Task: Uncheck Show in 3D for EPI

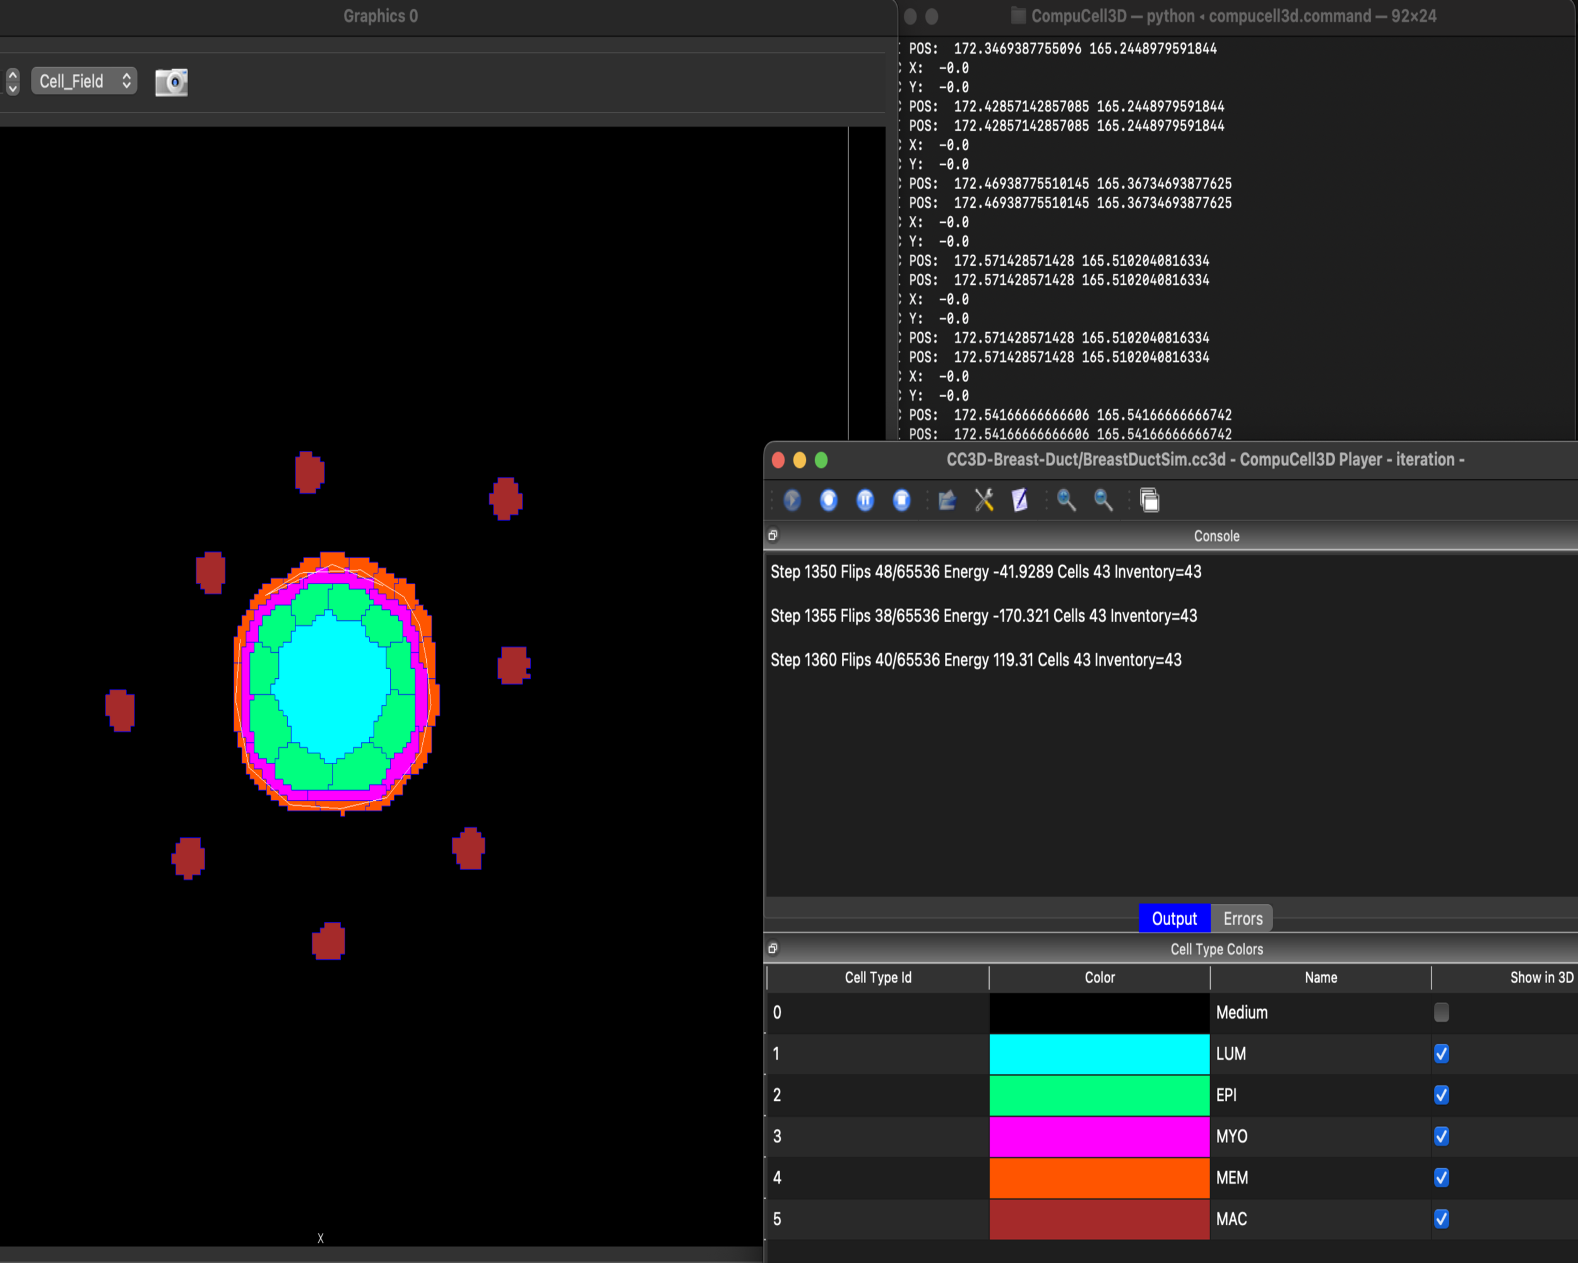Action: (x=1441, y=1094)
